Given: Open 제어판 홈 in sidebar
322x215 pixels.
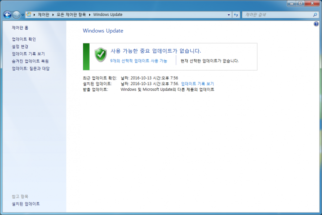Looking at the screenshot, I should 20,28.
